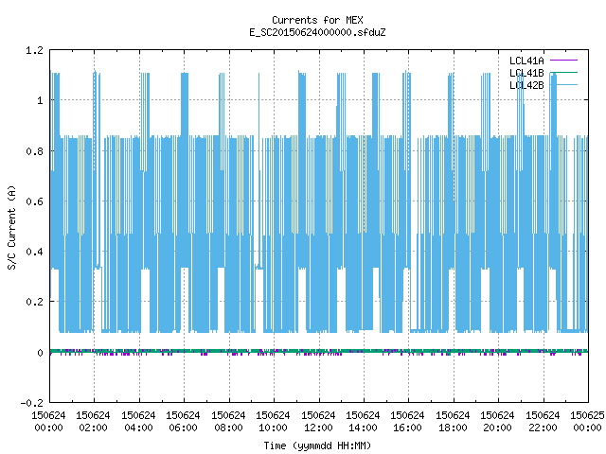Click the 0.6 y-axis tick value
This screenshot has width=606, height=454.
(34, 201)
